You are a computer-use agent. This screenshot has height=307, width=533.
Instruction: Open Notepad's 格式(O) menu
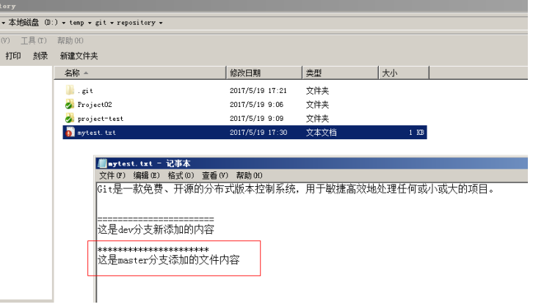click(181, 175)
